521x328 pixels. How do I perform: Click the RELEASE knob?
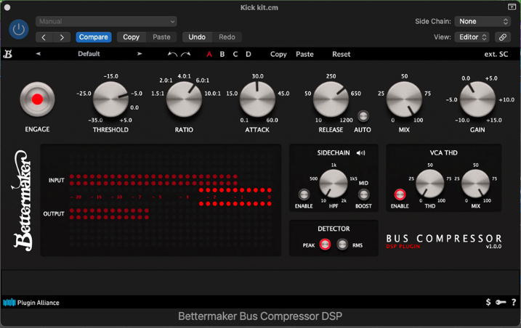[x=331, y=99]
